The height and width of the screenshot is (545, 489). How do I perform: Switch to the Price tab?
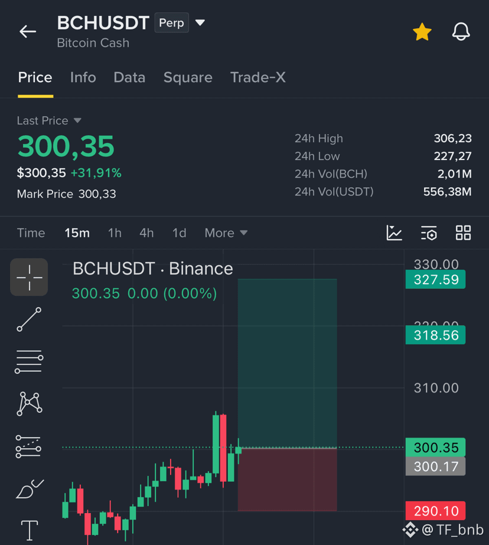[x=35, y=77]
